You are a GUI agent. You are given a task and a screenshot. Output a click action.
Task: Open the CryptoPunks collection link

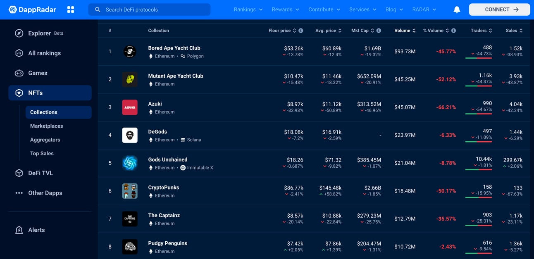164,188
